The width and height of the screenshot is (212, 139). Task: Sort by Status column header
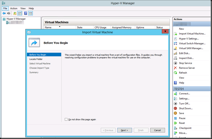pyautogui.click(x=162, y=27)
